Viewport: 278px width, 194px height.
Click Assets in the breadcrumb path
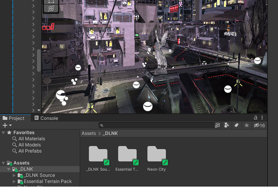point(89,133)
